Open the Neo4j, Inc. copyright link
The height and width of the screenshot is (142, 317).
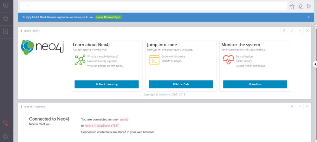(x=165, y=94)
